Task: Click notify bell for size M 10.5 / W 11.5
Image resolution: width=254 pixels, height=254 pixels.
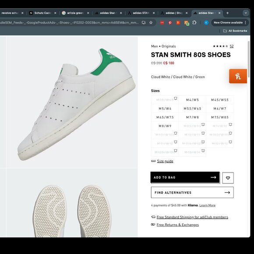Action: (x=230, y=133)
